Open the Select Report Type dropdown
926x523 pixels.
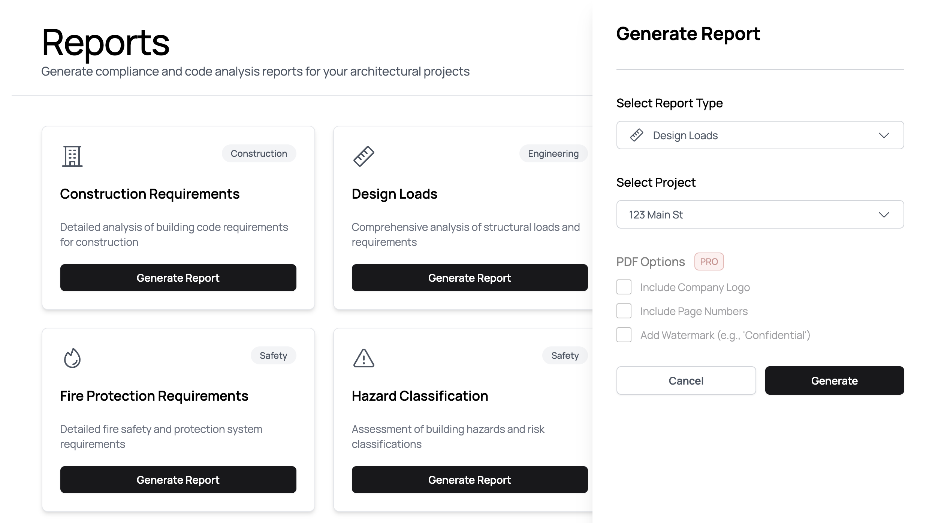(x=760, y=135)
